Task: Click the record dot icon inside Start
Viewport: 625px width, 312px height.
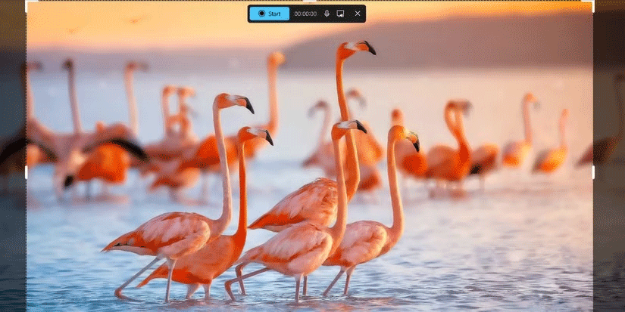Action: (261, 14)
